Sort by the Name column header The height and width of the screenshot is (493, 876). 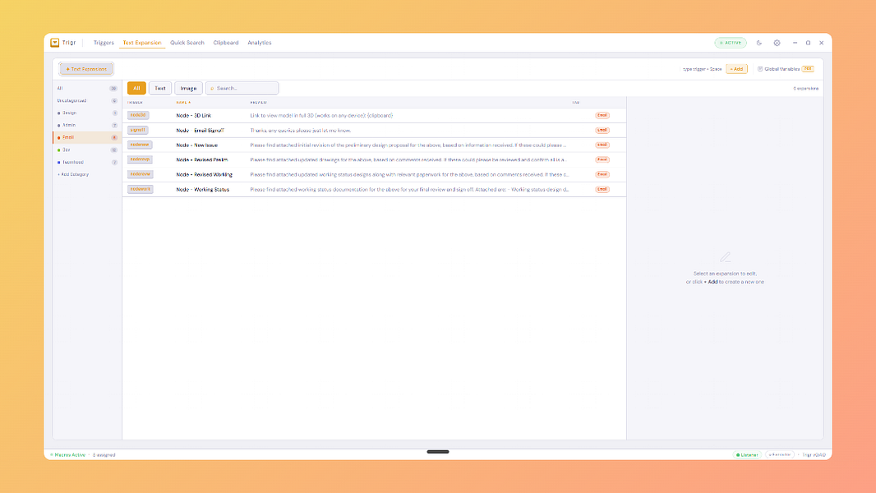[x=183, y=103]
